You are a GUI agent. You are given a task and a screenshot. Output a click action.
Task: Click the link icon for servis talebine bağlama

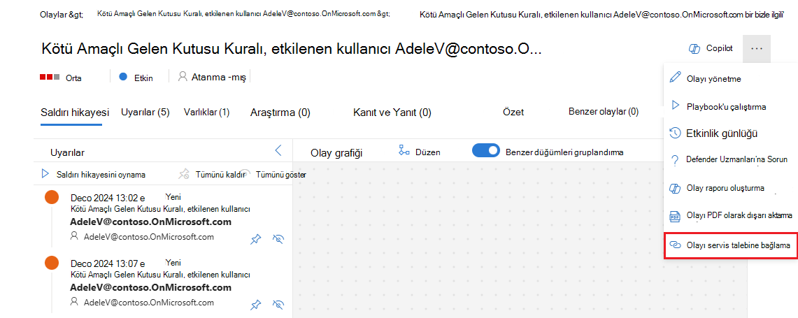tap(675, 245)
